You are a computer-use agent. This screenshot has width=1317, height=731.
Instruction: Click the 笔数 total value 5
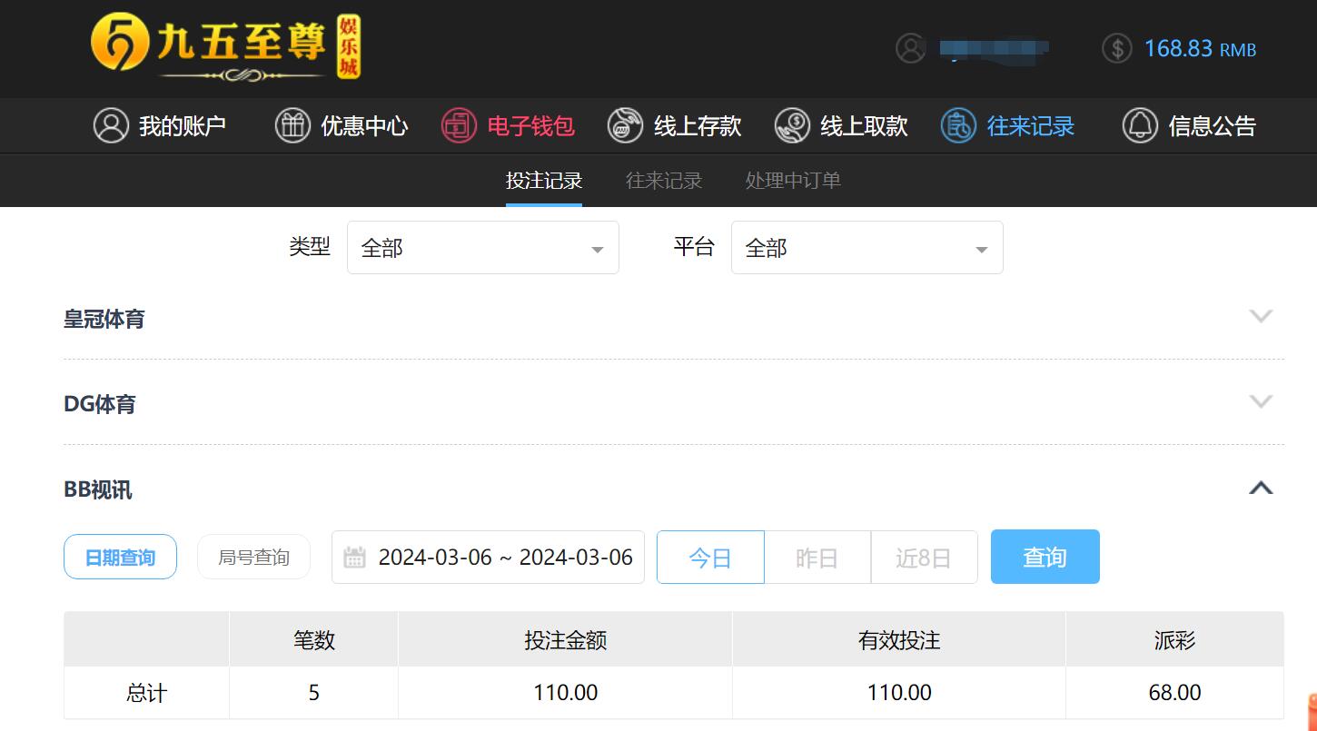click(313, 693)
